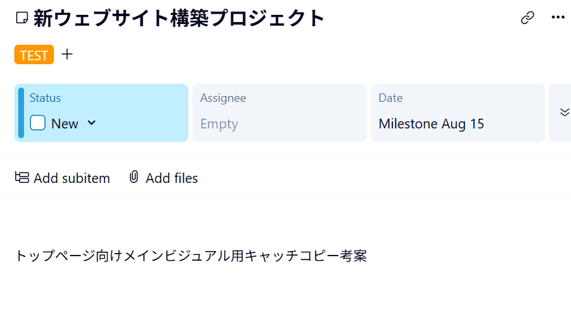This screenshot has height=312, width=571.
Task: Open the Assignee field showing Empty
Action: click(219, 124)
